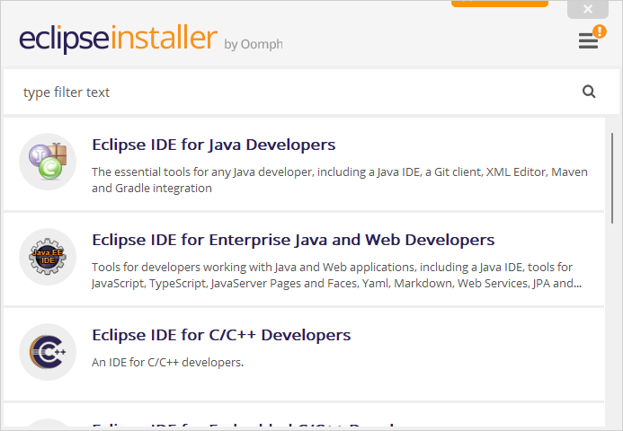Select Eclipse IDE for C/C++ Developers title
The image size is (623, 431).
[x=221, y=335]
